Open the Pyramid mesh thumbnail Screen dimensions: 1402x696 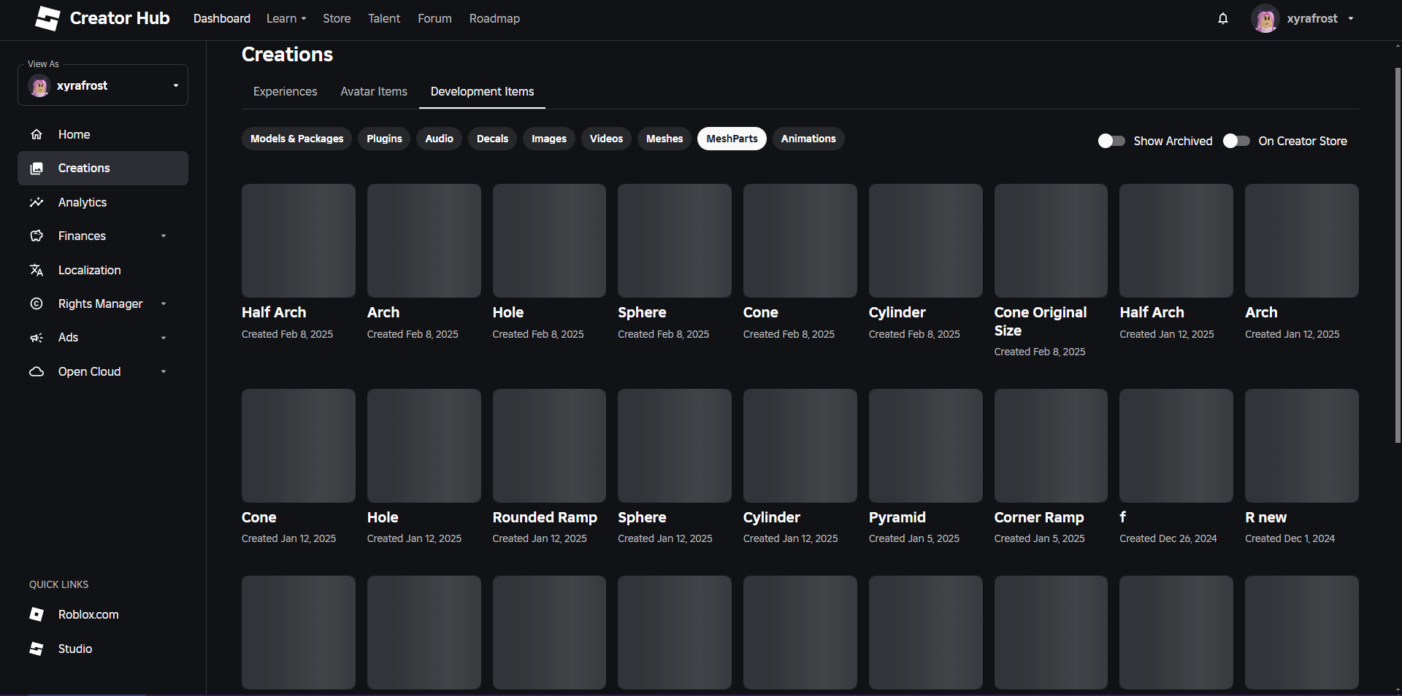pyautogui.click(x=924, y=446)
